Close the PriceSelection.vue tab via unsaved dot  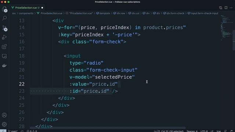pyautogui.click(x=42, y=8)
